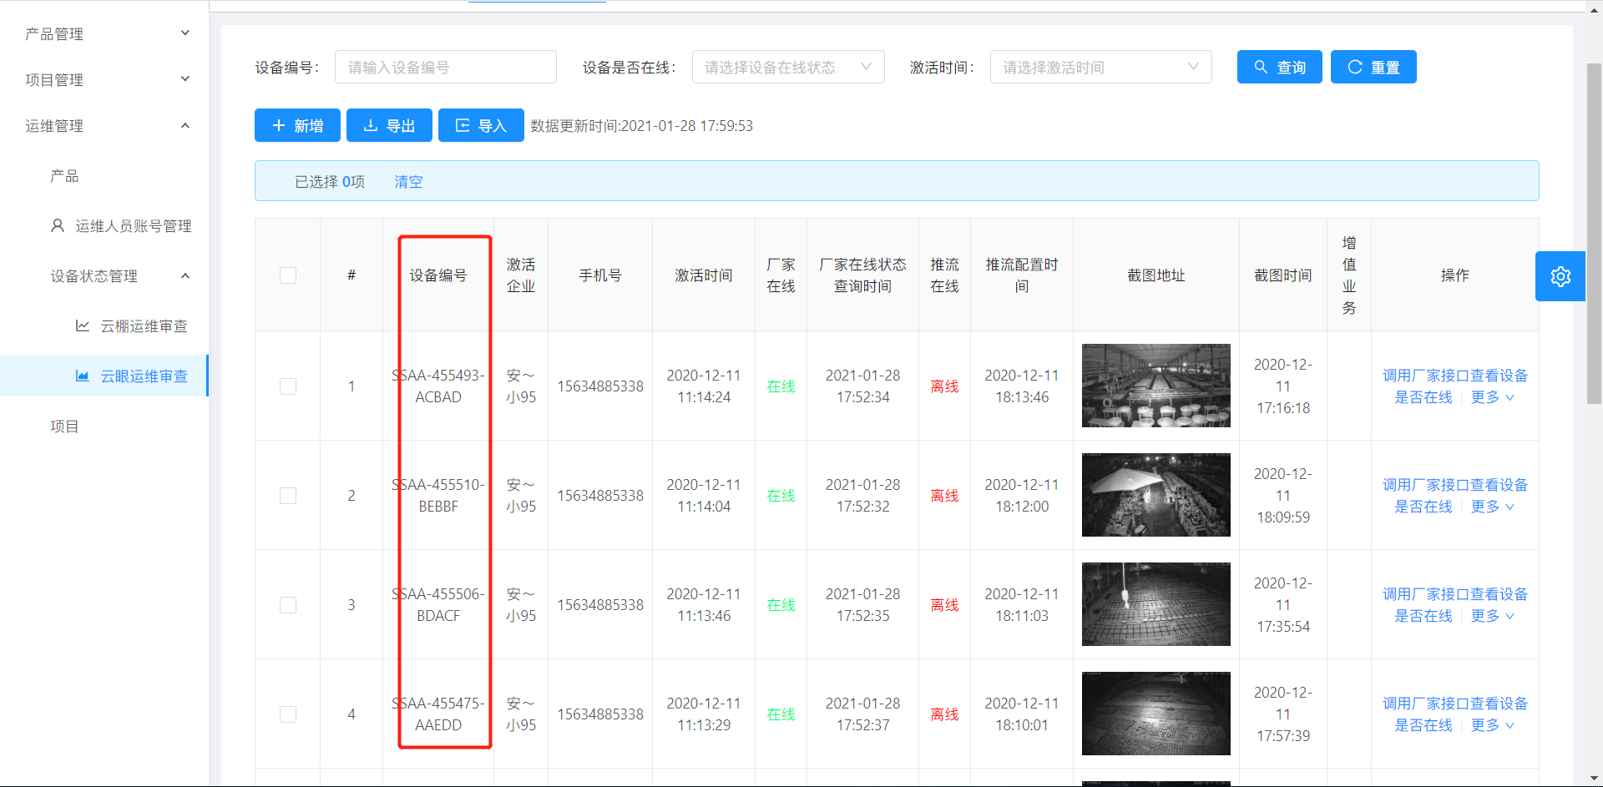
Task: Collapse the 运维管理 sidebar menu
Action: coord(104,125)
